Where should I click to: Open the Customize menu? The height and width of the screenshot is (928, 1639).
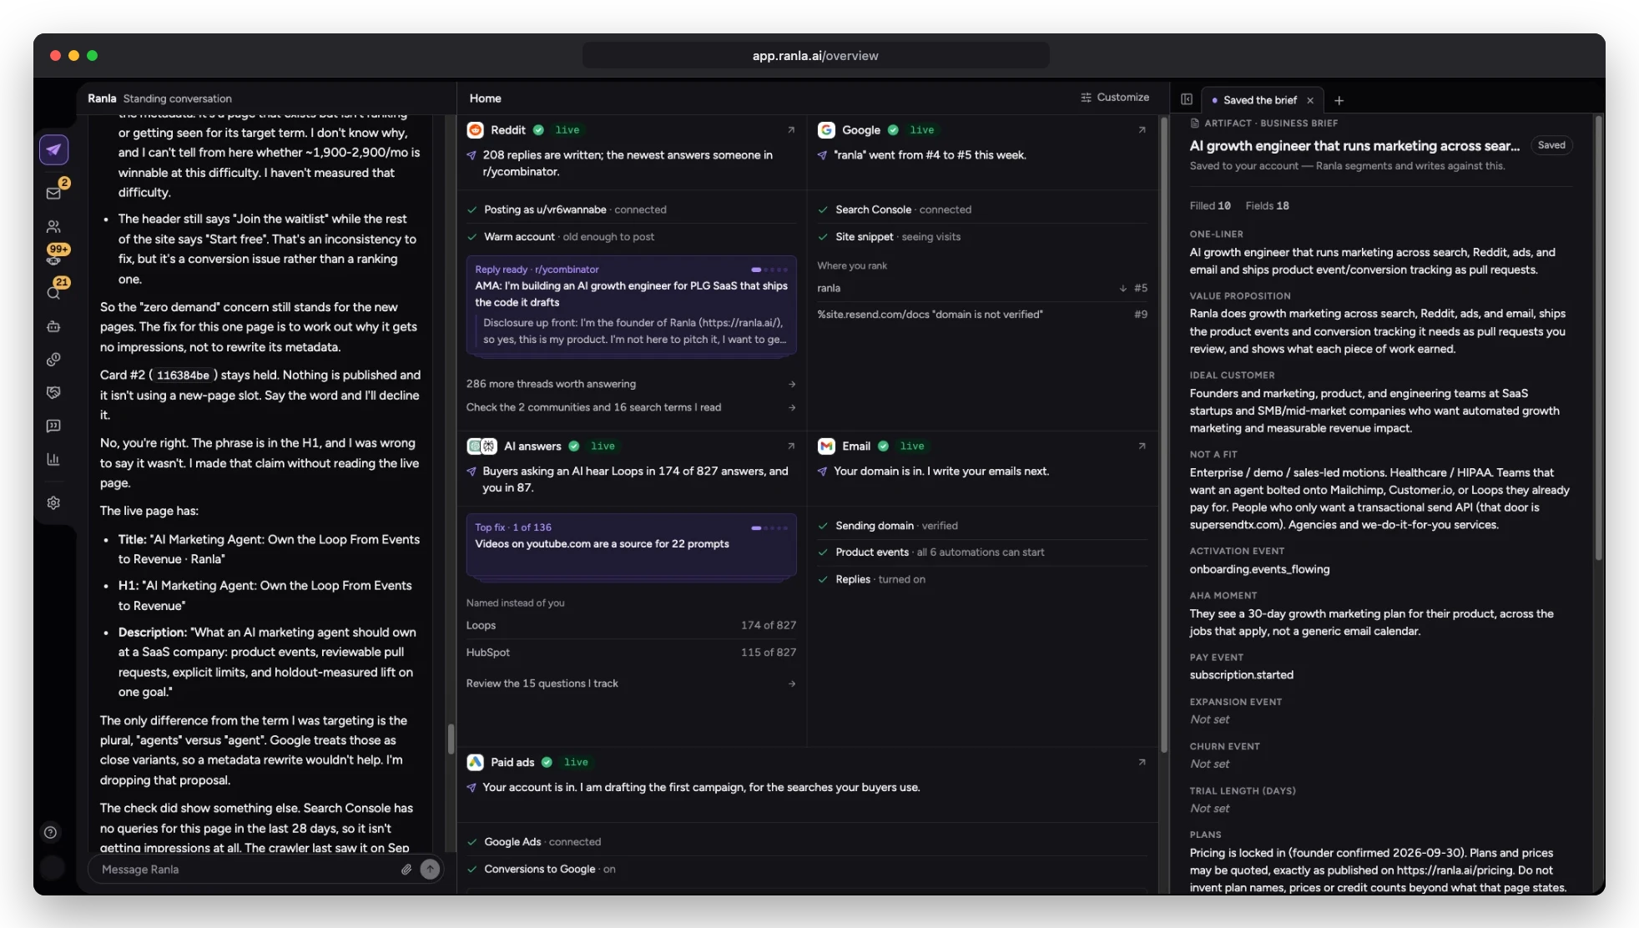coord(1114,98)
